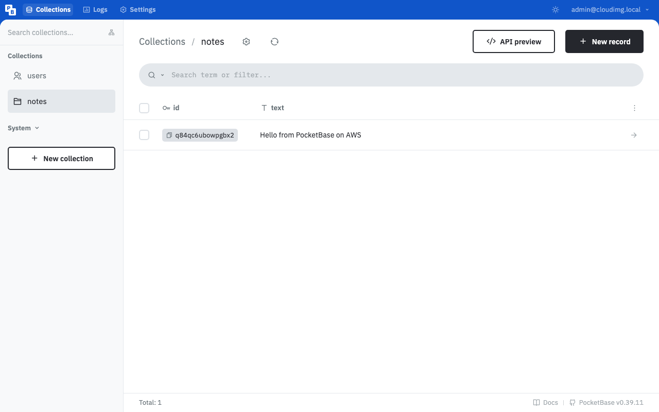Tick the select-all records checkbox

[144, 108]
